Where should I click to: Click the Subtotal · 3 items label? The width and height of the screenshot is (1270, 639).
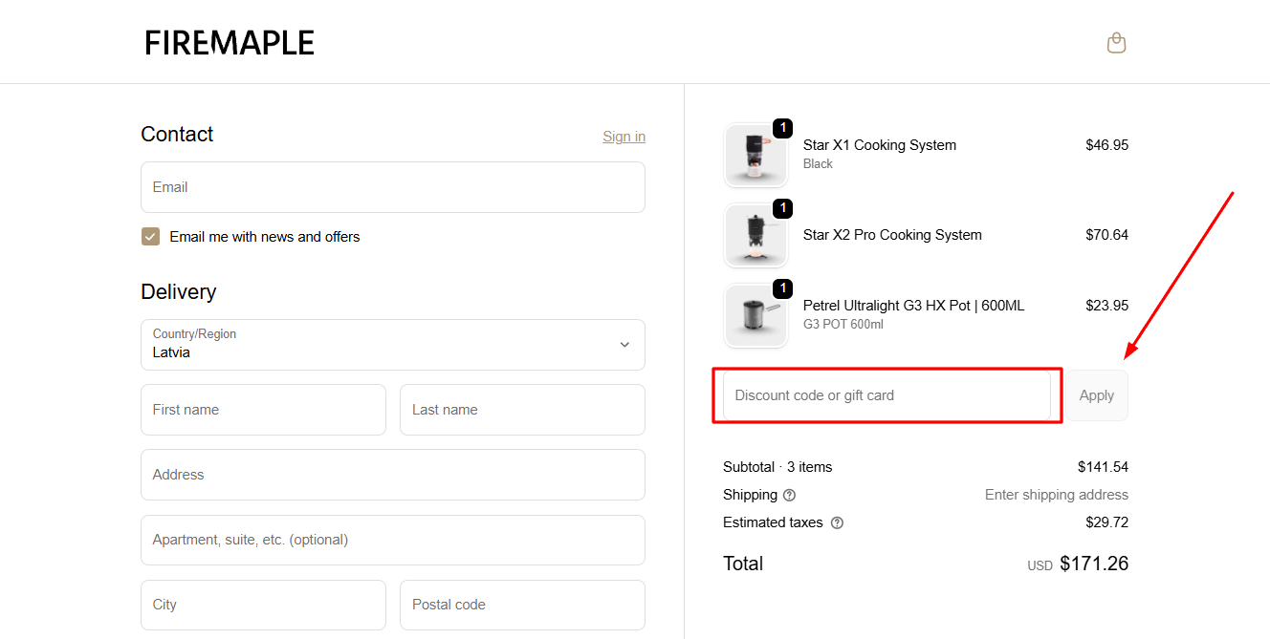pyautogui.click(x=777, y=467)
